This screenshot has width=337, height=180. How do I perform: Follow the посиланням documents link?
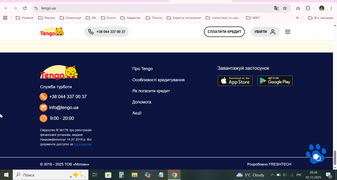[x=82, y=144]
